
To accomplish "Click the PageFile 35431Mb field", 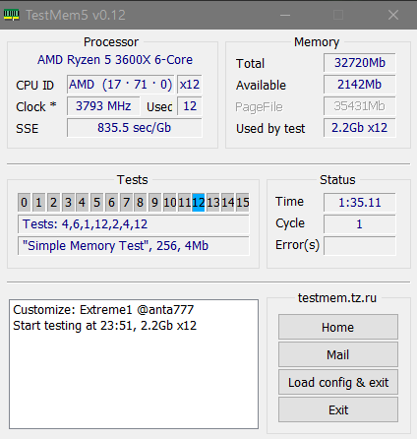I will click(x=360, y=106).
